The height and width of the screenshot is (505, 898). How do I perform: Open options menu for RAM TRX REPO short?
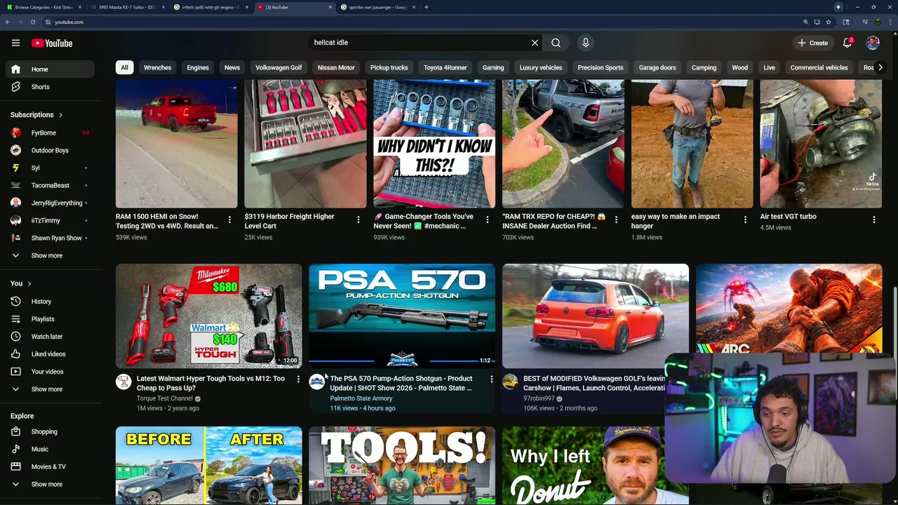pos(617,220)
